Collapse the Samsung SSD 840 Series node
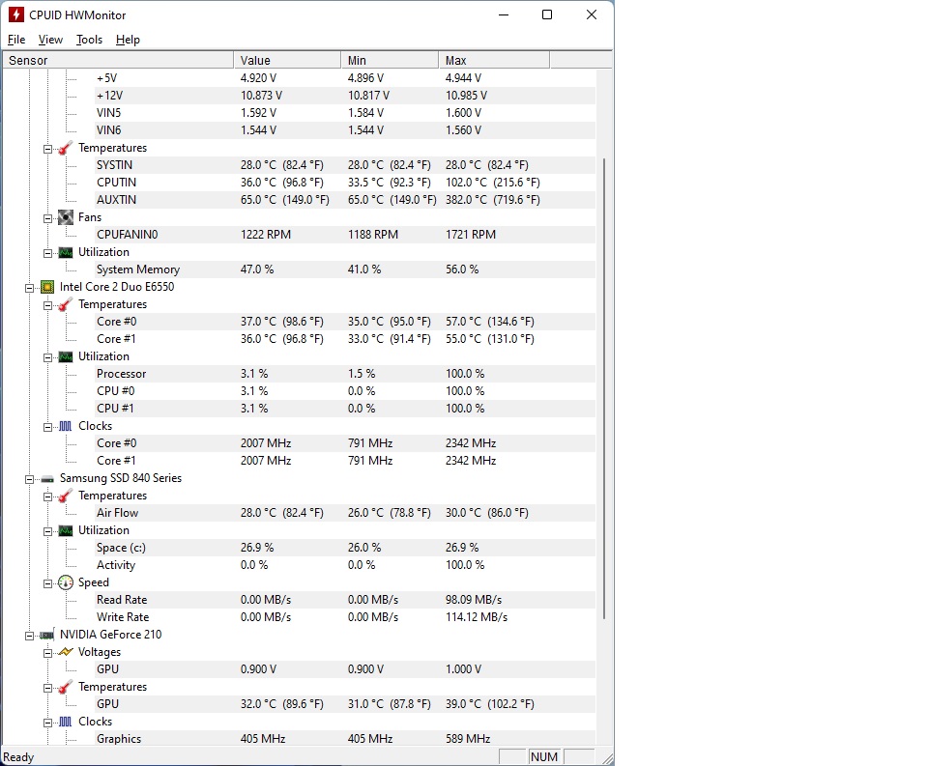The width and height of the screenshot is (928, 766). click(x=29, y=479)
